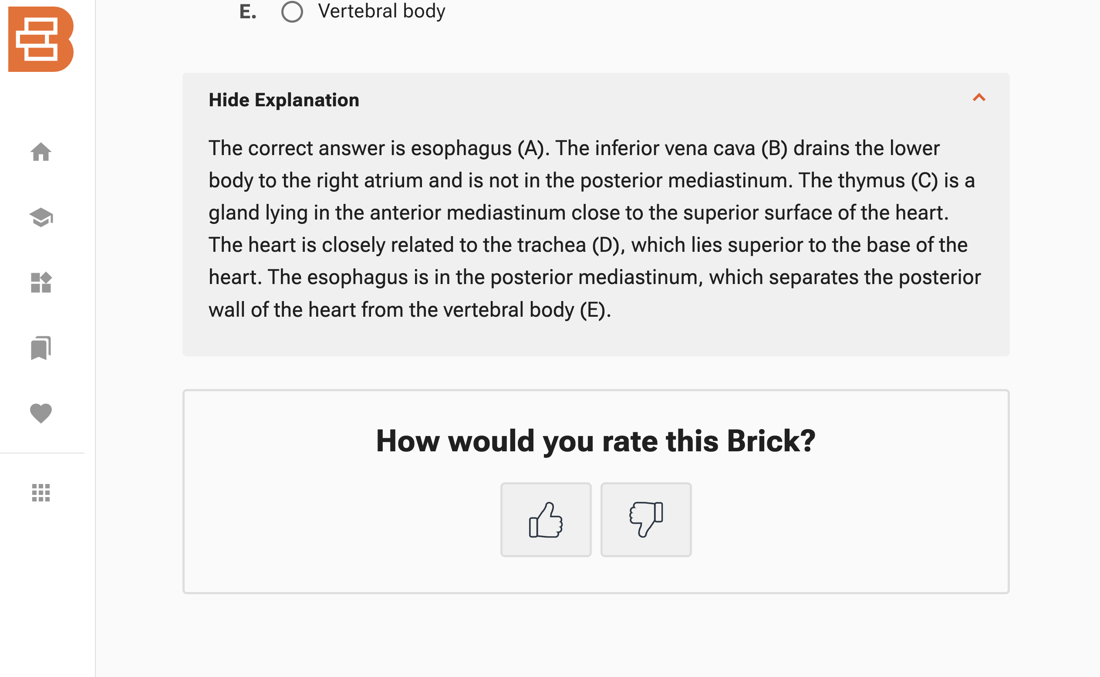Choose the "Vertebral body" answer label
Viewport: 1100px width, 677px height.
pos(382,11)
